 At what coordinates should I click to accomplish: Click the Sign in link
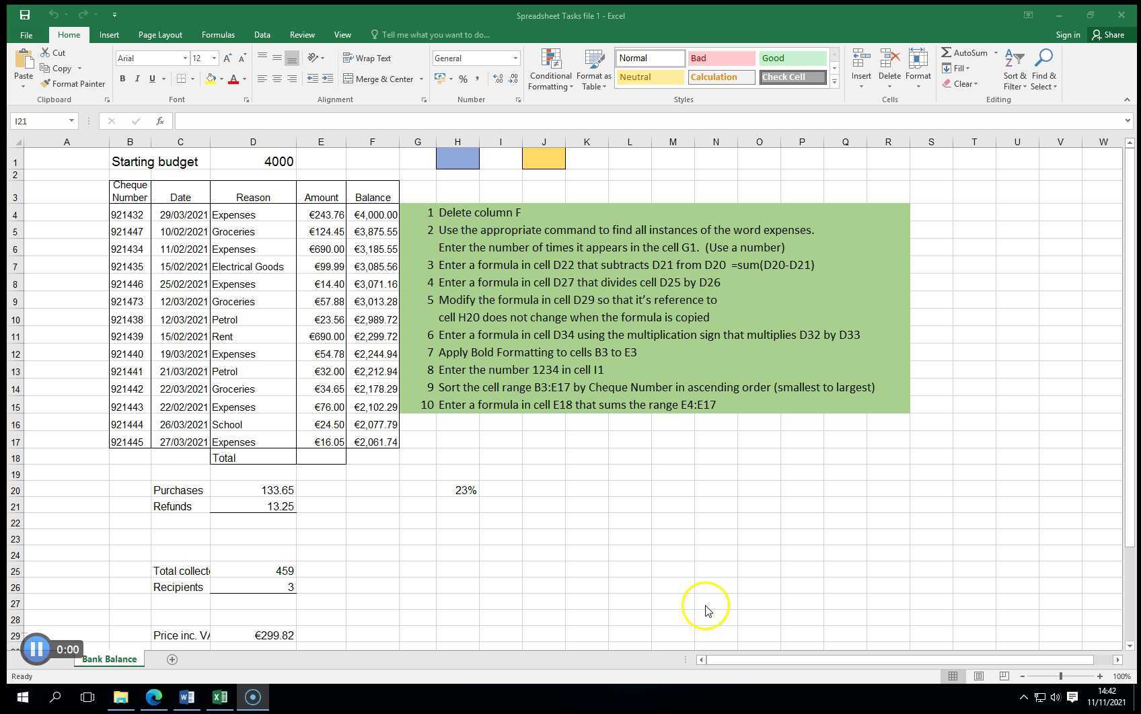[x=1068, y=34]
